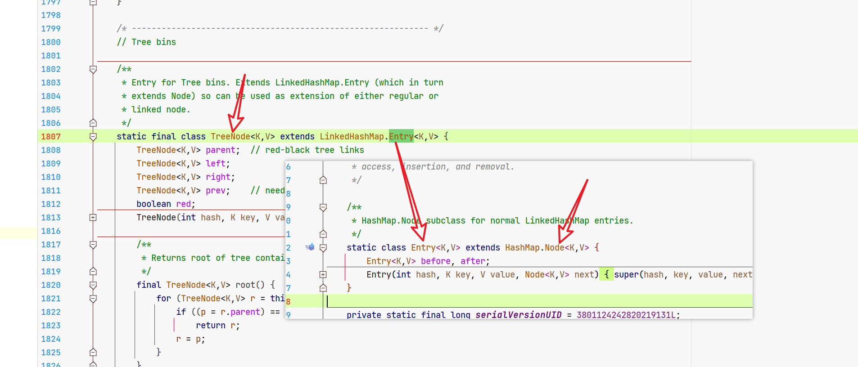Click line number 1820 in the gutter
Viewport: 858px width, 367px height.
point(51,285)
